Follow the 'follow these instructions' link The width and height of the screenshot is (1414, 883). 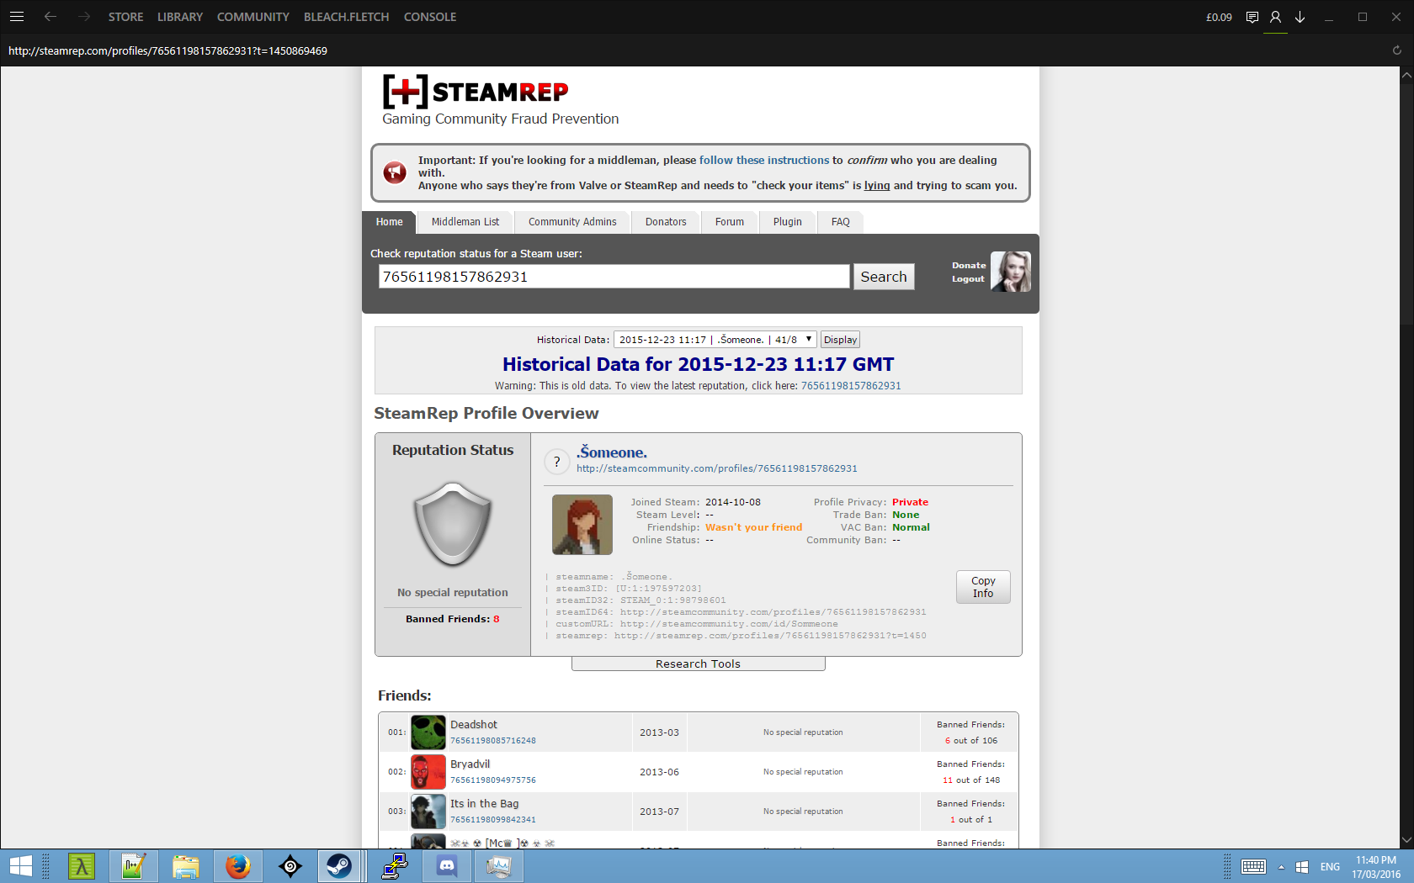click(763, 160)
